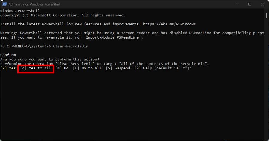
Task: Close the Administrator PowerShell window
Action: (262, 4)
